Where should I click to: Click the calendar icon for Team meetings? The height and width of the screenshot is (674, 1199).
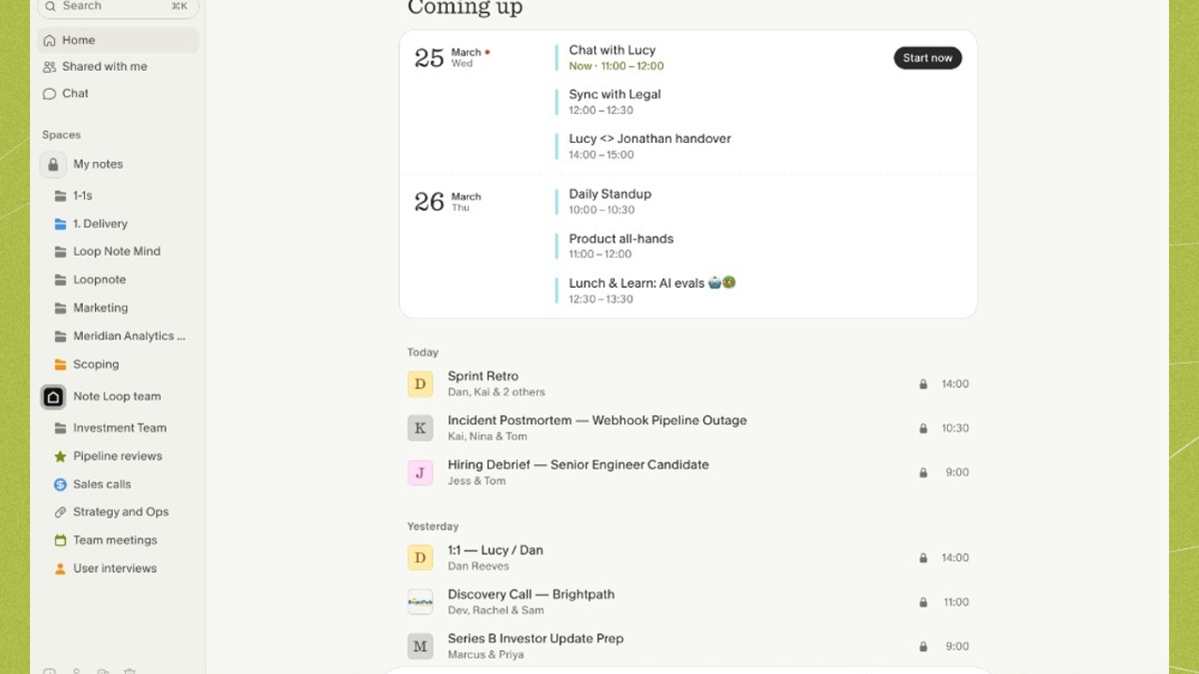(60, 540)
